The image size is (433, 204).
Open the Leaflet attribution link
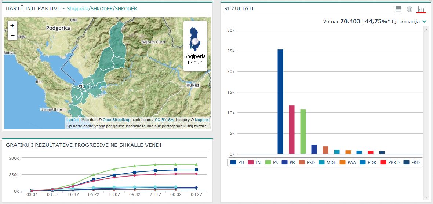(x=72, y=120)
